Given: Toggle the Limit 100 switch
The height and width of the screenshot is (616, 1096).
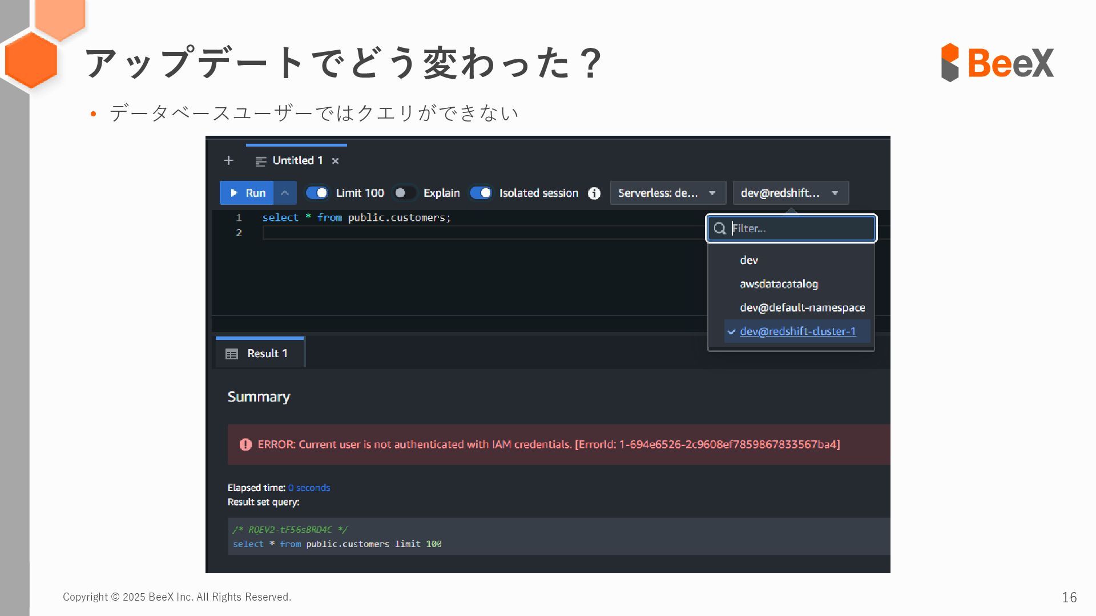Looking at the screenshot, I should pyautogui.click(x=317, y=193).
